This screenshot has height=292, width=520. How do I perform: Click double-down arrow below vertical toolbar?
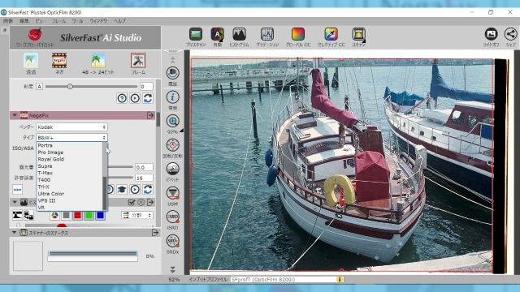point(172,269)
